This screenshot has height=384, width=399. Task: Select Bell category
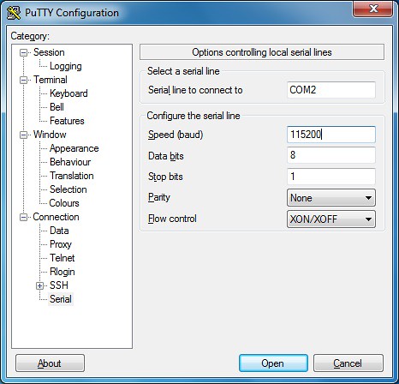[x=57, y=107]
